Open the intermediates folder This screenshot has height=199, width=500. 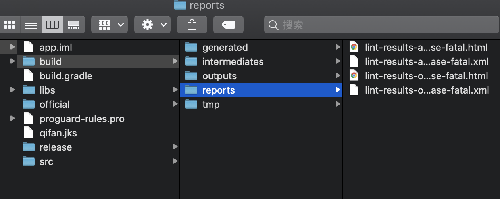233,61
